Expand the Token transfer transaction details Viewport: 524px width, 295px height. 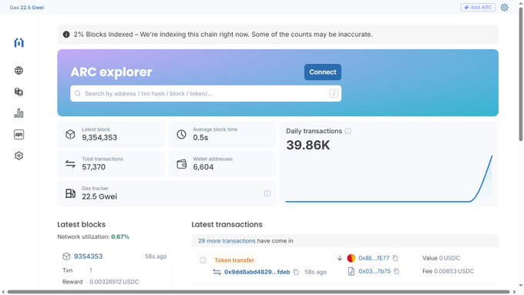point(203,260)
